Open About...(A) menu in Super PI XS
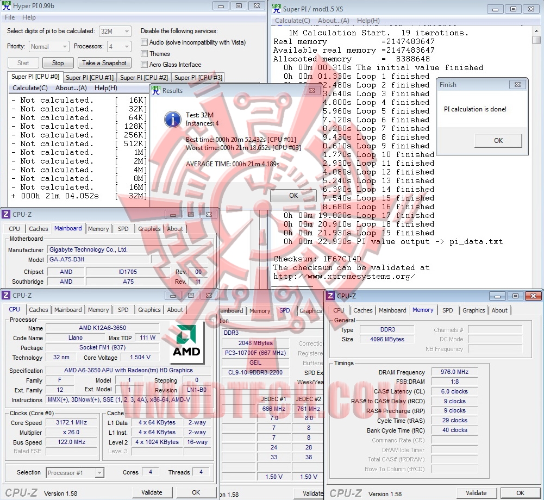 (333, 21)
